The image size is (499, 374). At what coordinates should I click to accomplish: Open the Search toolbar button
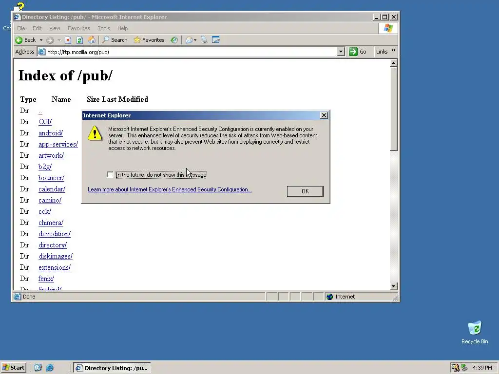pyautogui.click(x=115, y=40)
